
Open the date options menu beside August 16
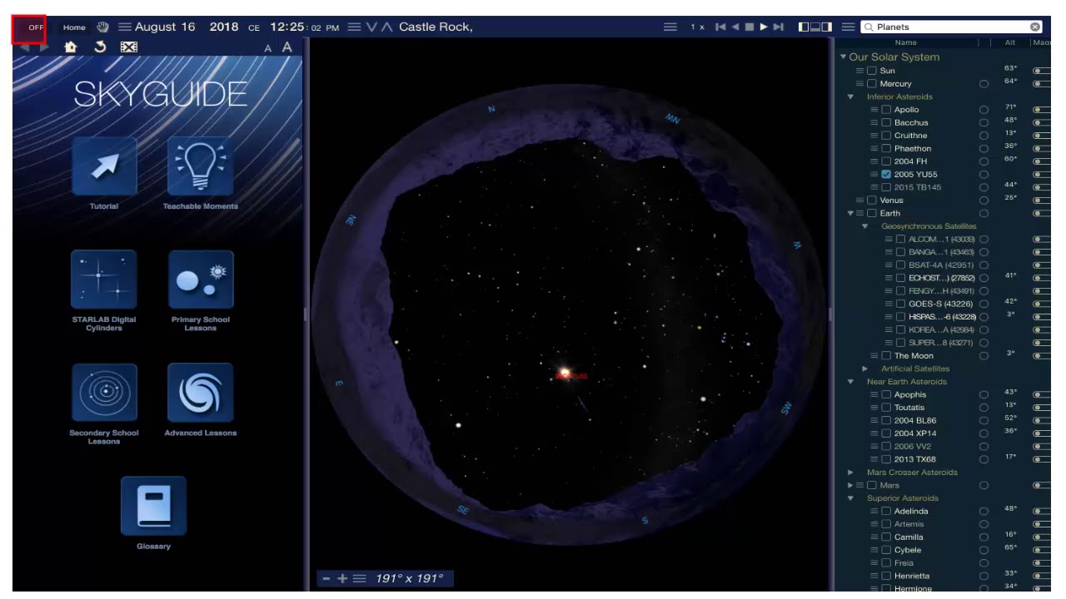[x=125, y=27]
